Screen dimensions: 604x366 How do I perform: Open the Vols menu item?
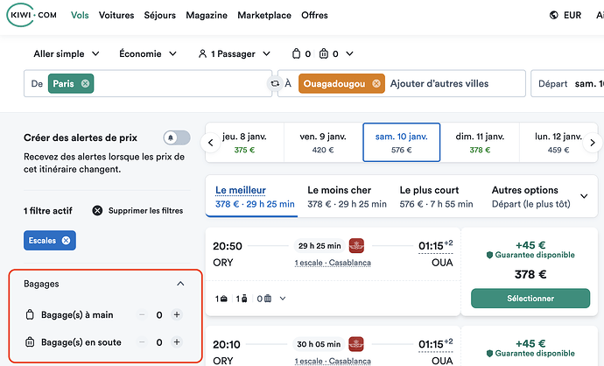click(80, 15)
